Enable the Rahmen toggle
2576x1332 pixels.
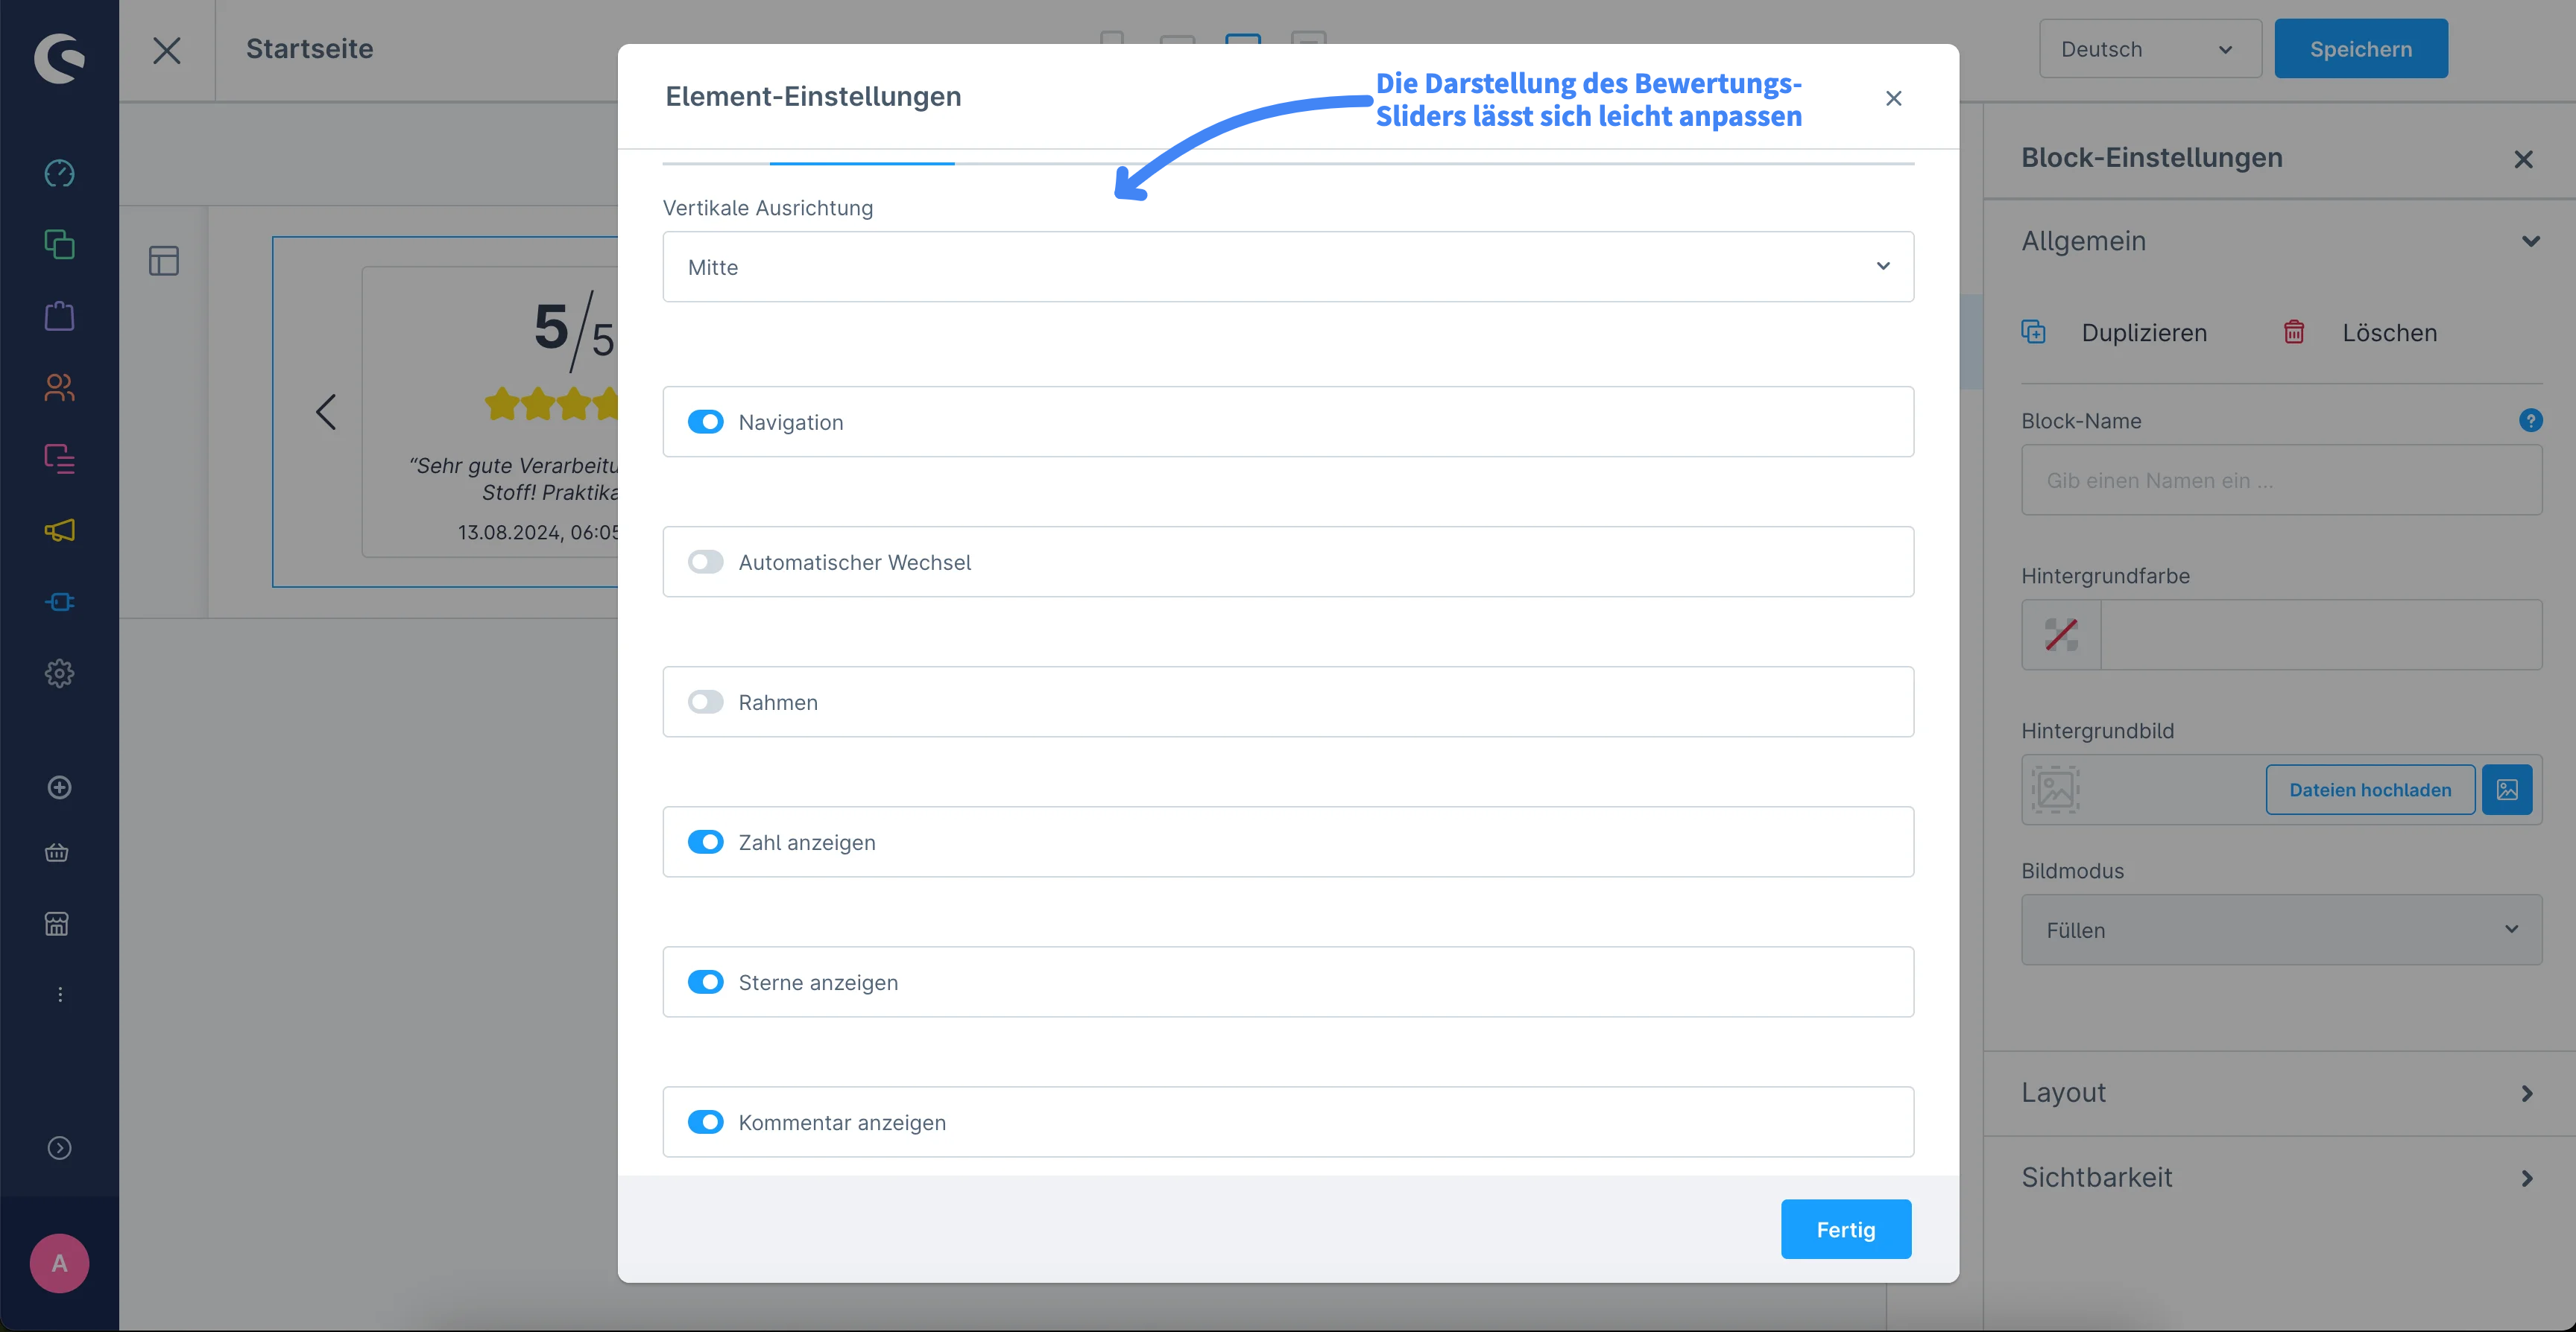click(x=705, y=702)
